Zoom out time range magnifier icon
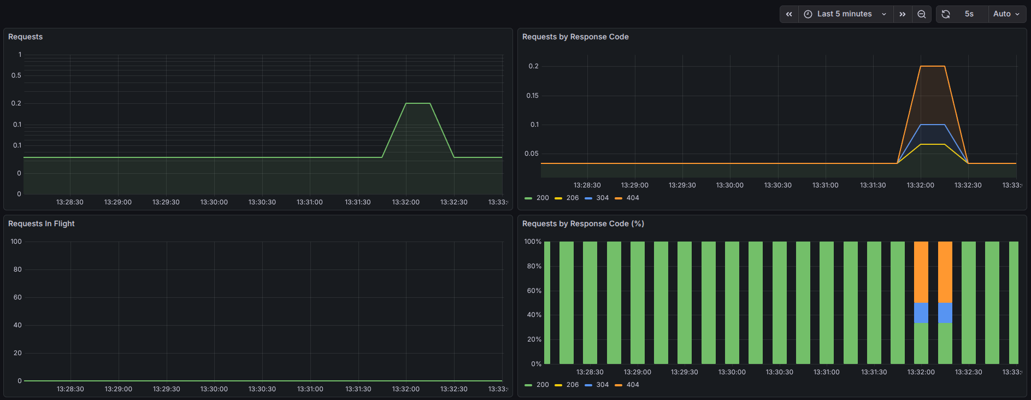The width and height of the screenshot is (1031, 400). pyautogui.click(x=922, y=14)
